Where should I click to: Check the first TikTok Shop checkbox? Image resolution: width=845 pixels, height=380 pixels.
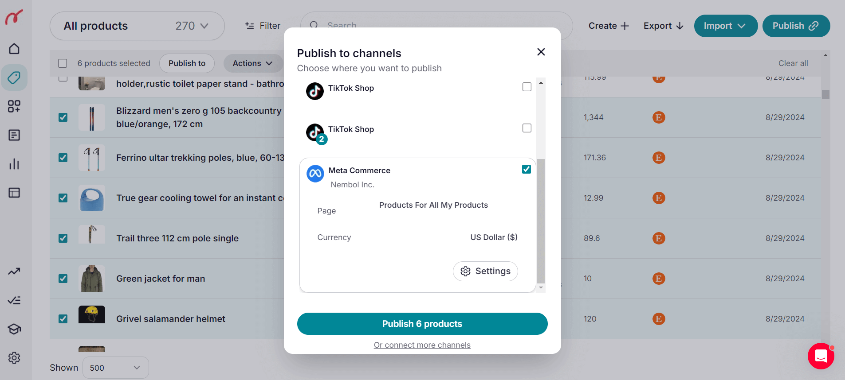(x=527, y=87)
